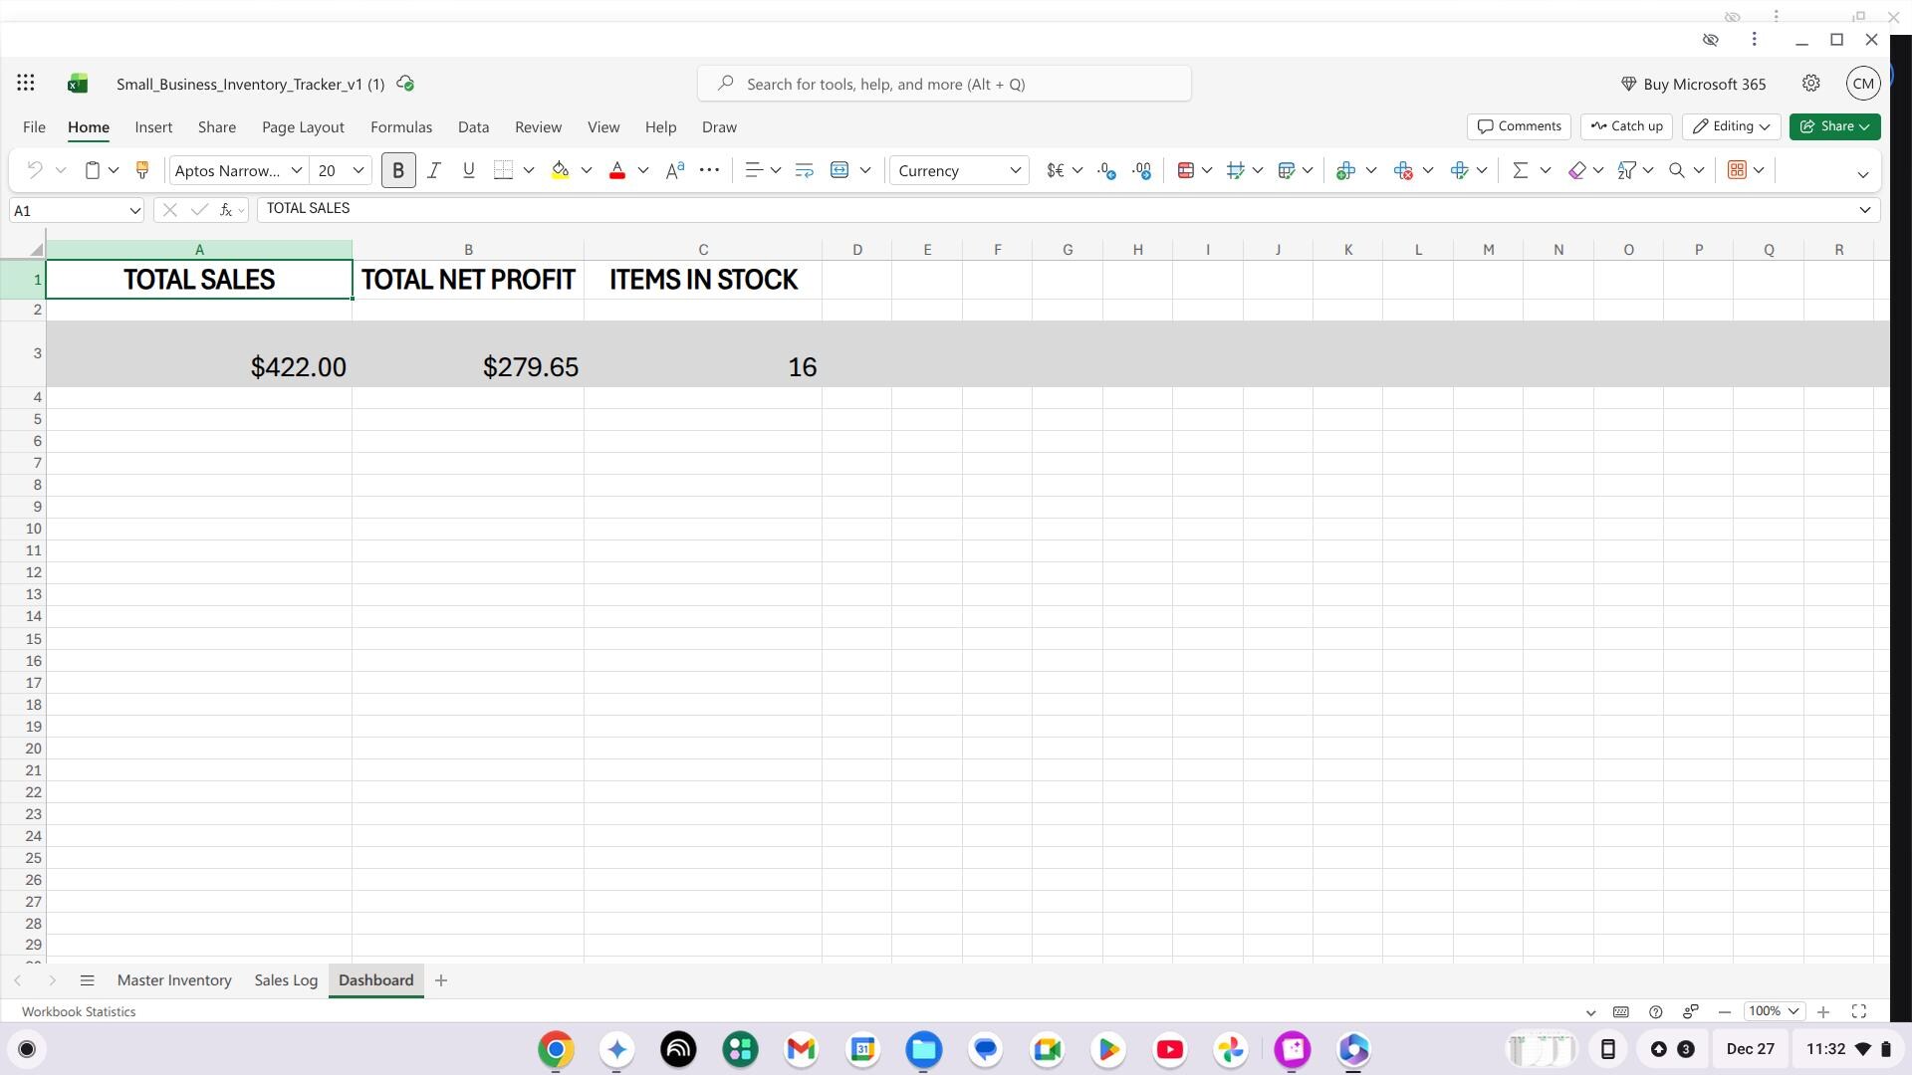Open more font options ellipsis
The width and height of the screenshot is (1912, 1075).
tap(709, 171)
